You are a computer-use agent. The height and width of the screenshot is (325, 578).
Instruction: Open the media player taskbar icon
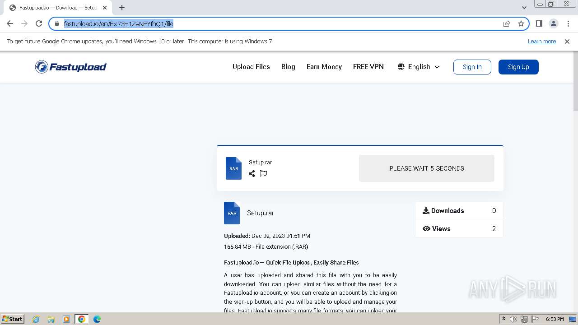(66, 319)
